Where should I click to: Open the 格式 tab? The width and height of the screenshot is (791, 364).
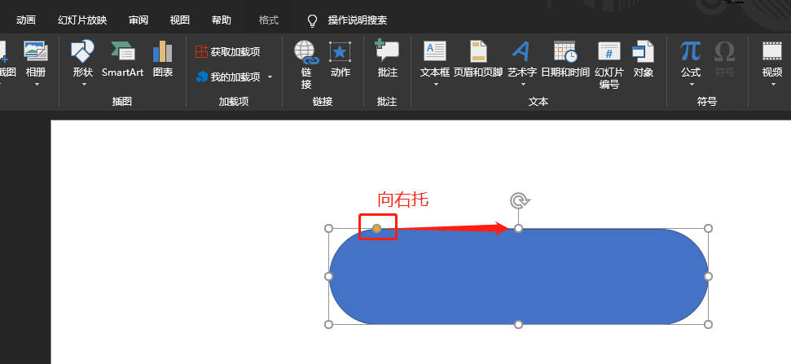[268, 20]
